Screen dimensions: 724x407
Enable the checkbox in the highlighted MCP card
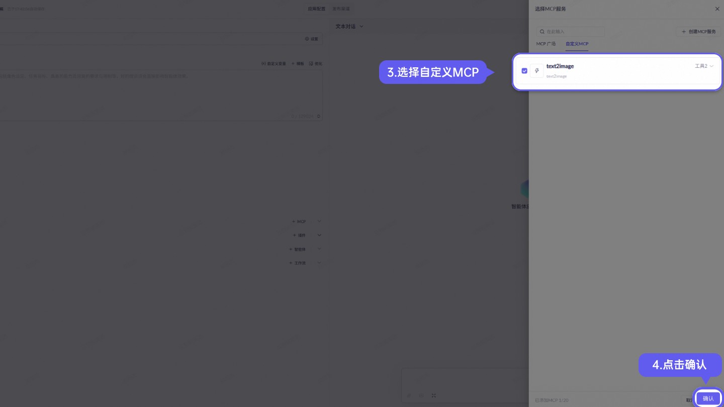524,71
